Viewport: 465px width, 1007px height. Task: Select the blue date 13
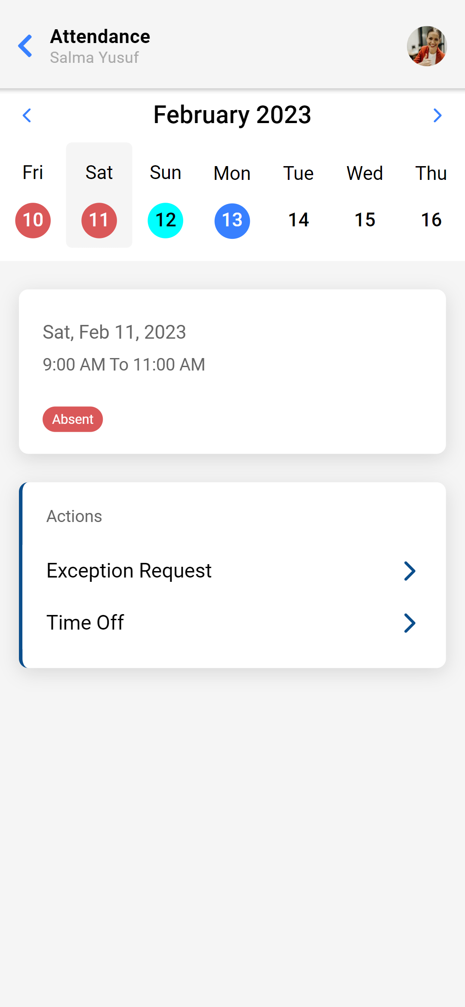(x=232, y=221)
